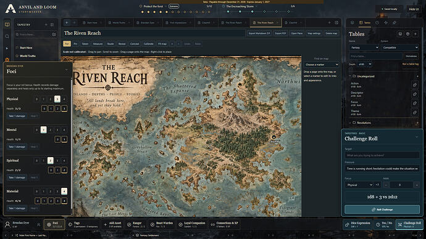Switch to the Brendan Dyer tab

(x=148, y=23)
